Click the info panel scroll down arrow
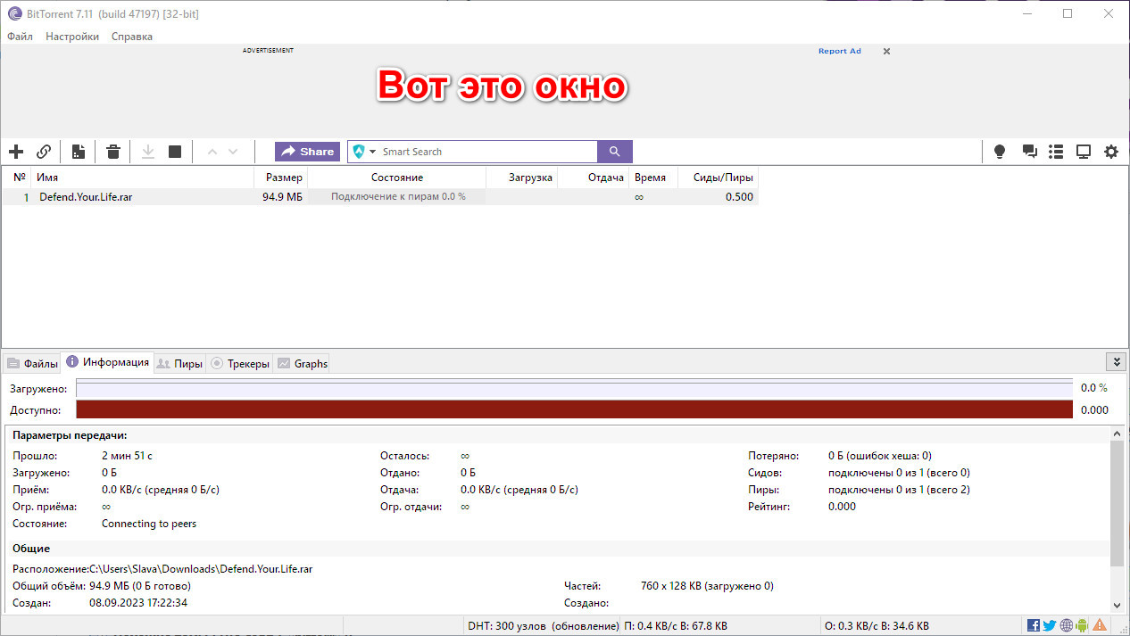The height and width of the screenshot is (636, 1130). pyautogui.click(x=1117, y=605)
